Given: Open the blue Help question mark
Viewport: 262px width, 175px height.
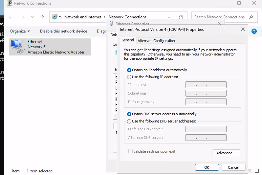Looking at the screenshot, I should click(254, 31).
